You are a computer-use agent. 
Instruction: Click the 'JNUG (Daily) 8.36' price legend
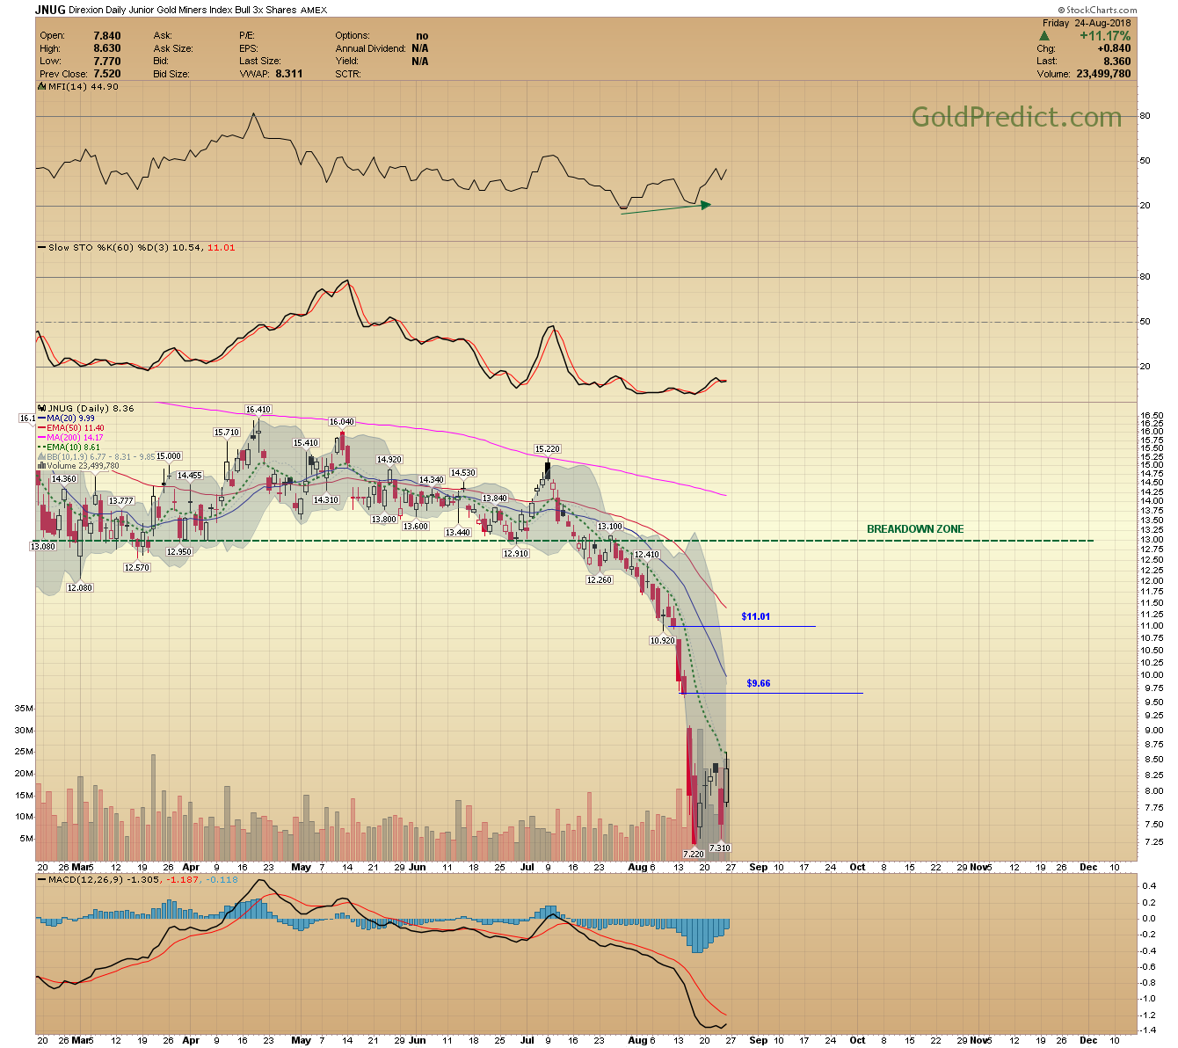tap(91, 409)
